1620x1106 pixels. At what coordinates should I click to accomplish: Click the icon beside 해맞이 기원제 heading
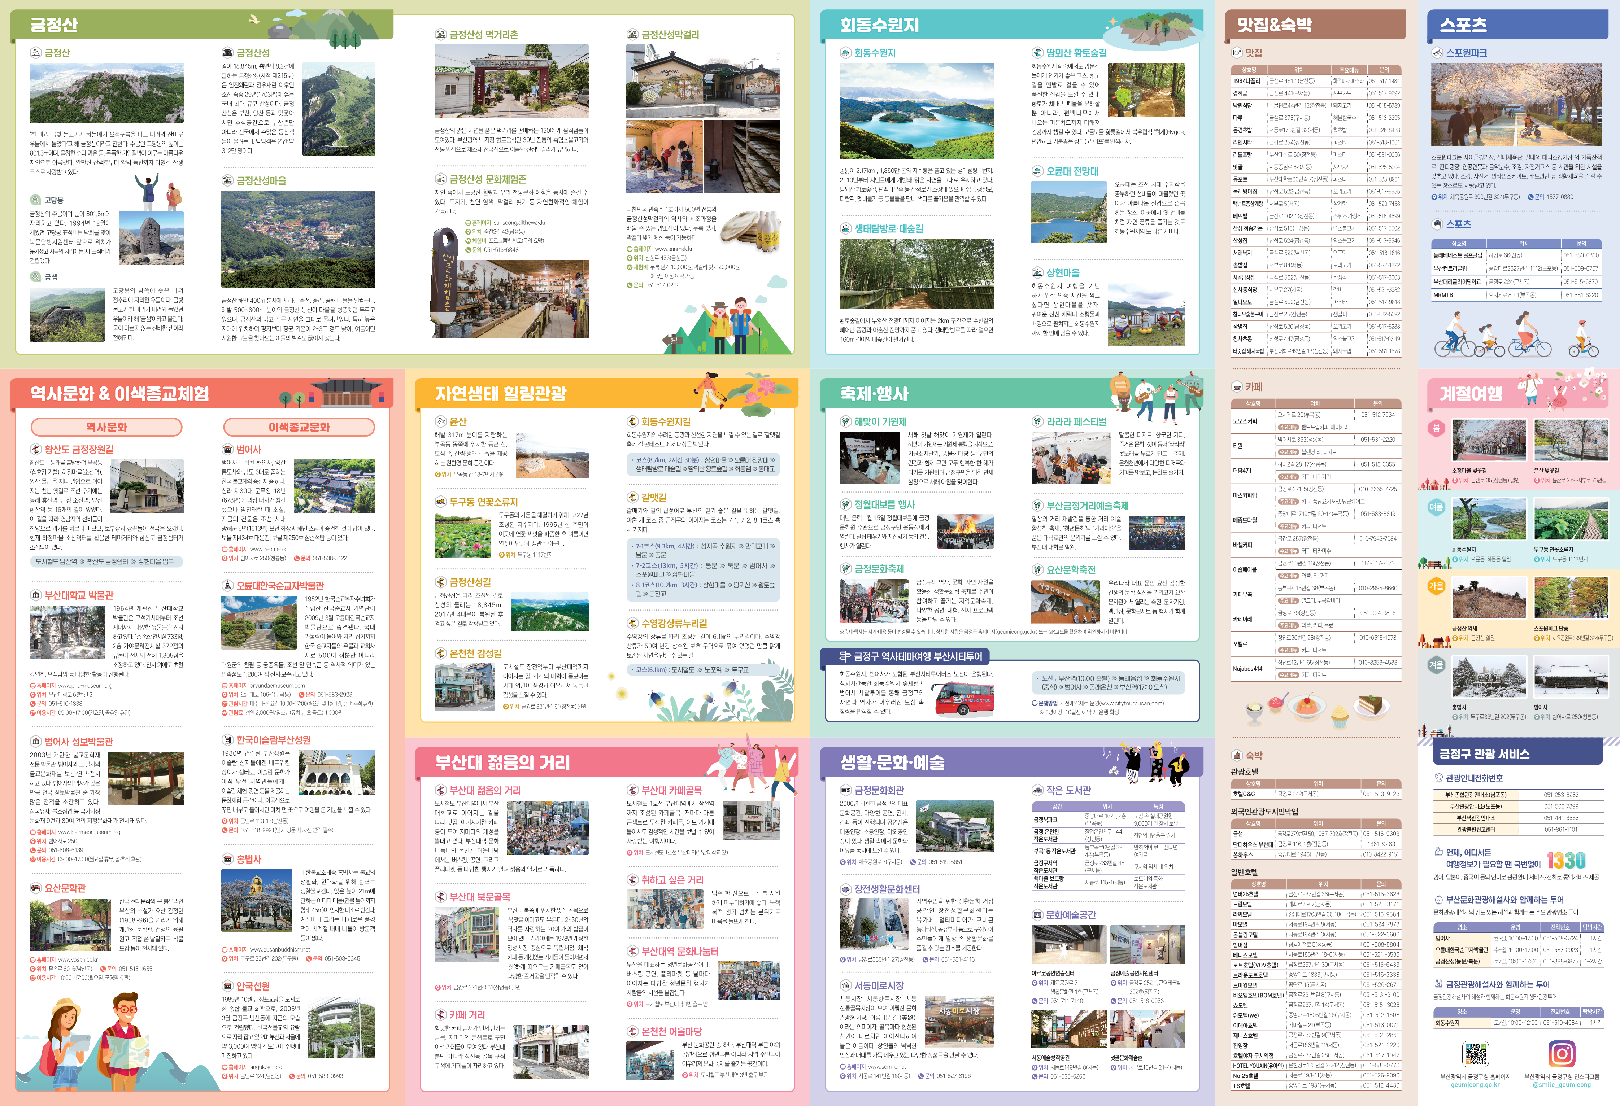[845, 421]
